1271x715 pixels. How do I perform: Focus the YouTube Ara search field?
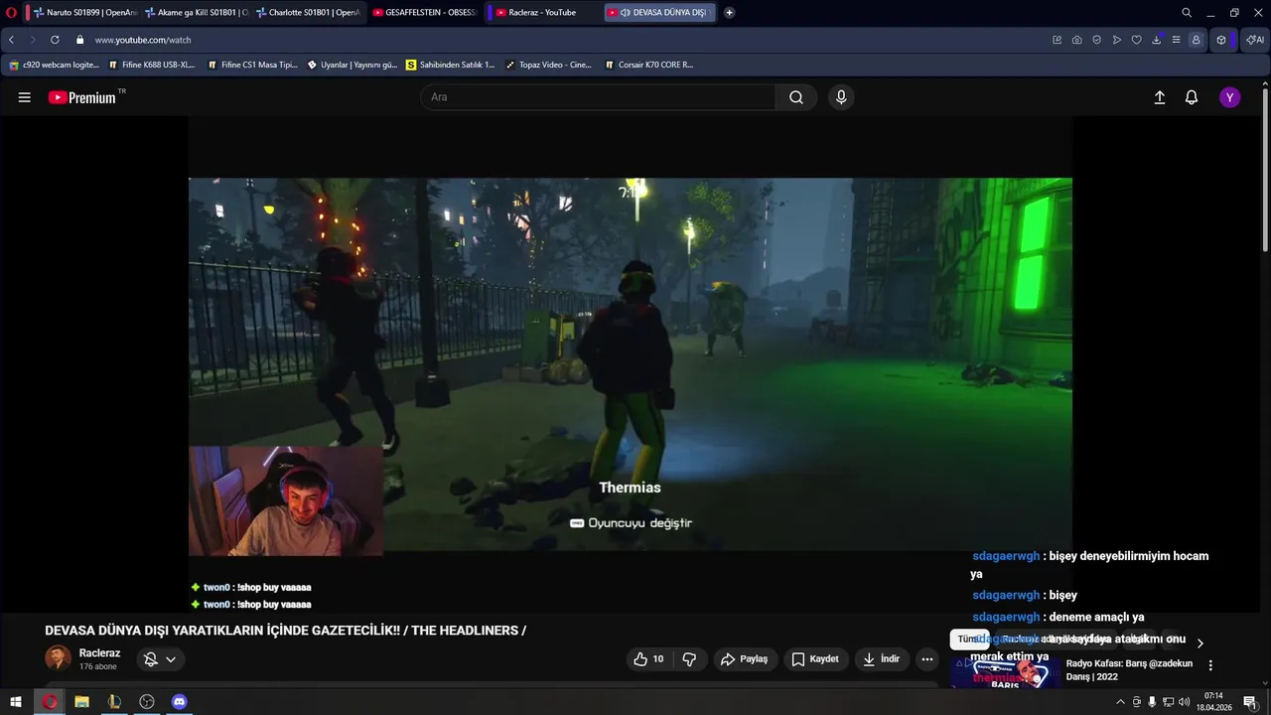click(x=598, y=97)
